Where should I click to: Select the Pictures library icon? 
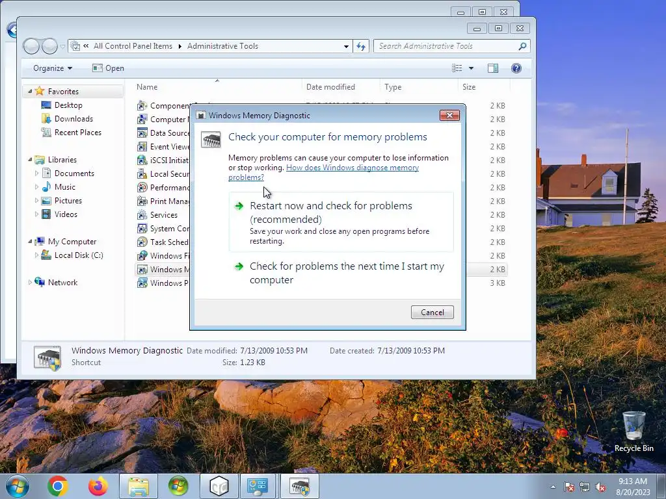click(46, 201)
